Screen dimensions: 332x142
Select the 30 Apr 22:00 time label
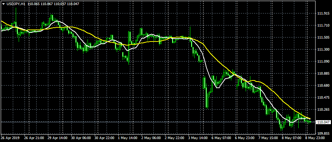tap(105, 138)
